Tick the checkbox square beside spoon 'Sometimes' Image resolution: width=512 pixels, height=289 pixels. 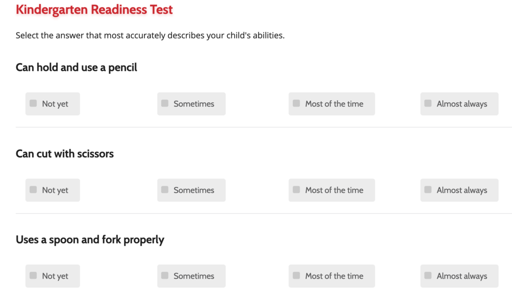164,276
